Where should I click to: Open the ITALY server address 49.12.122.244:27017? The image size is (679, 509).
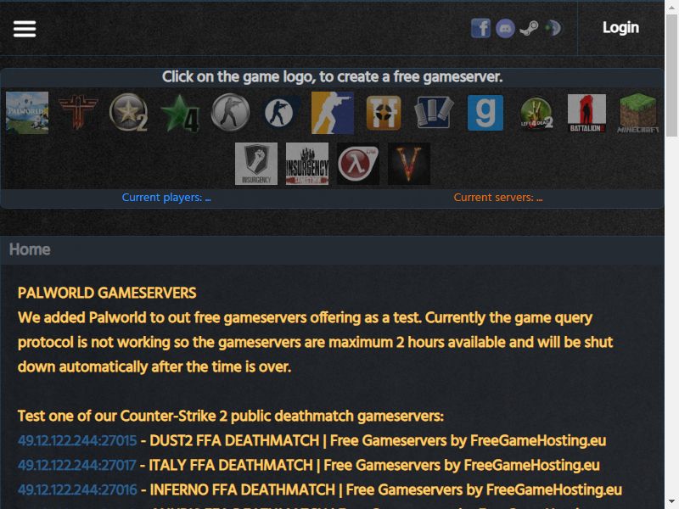tap(76, 465)
